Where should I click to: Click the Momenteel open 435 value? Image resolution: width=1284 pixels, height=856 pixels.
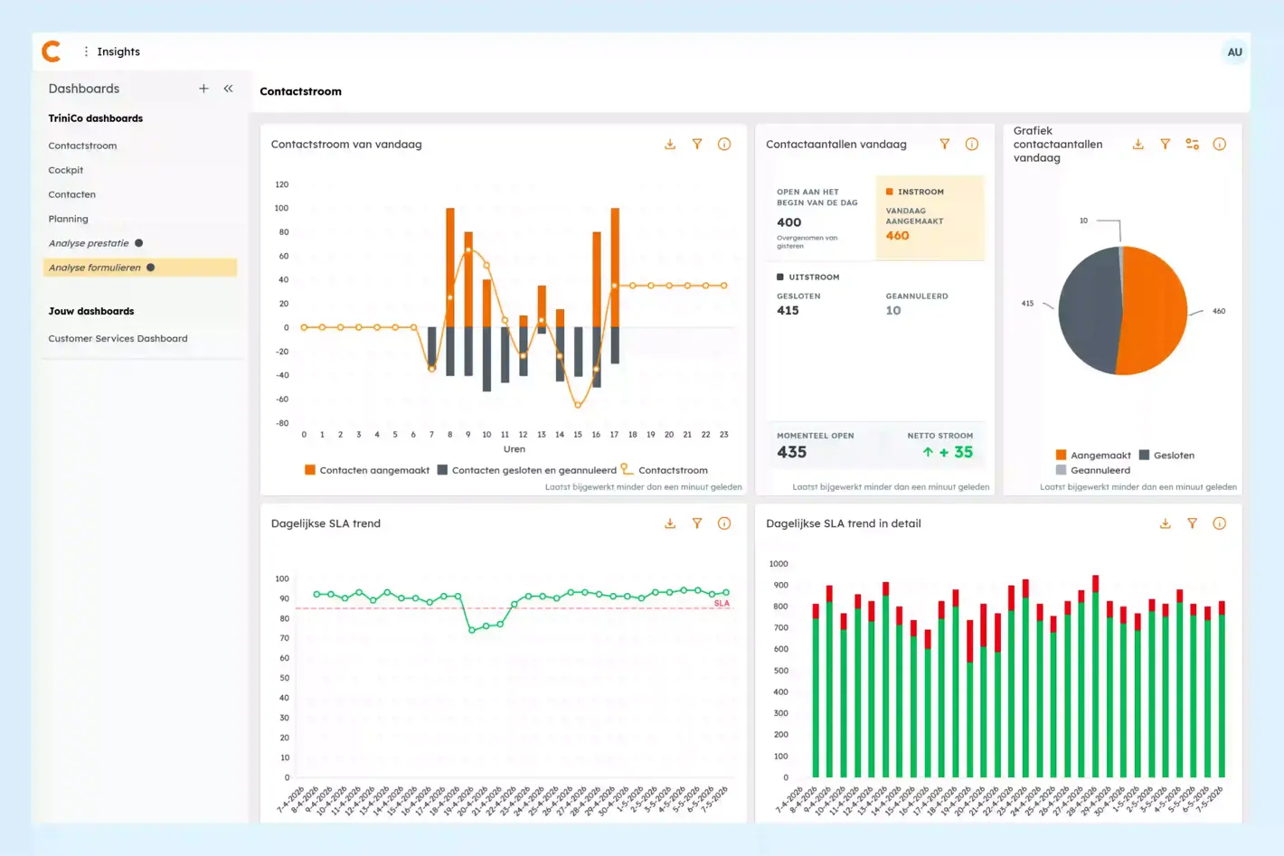[791, 453]
